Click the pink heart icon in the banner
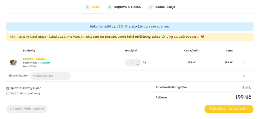259x119 pixels. pyautogui.click(x=202, y=37)
